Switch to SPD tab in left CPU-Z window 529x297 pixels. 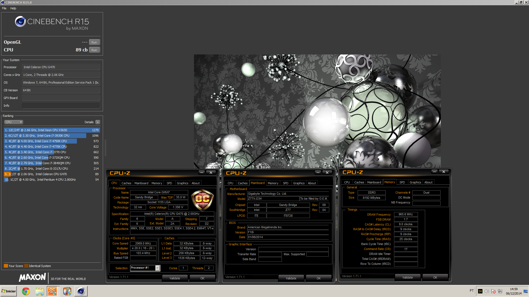pyautogui.click(x=169, y=183)
